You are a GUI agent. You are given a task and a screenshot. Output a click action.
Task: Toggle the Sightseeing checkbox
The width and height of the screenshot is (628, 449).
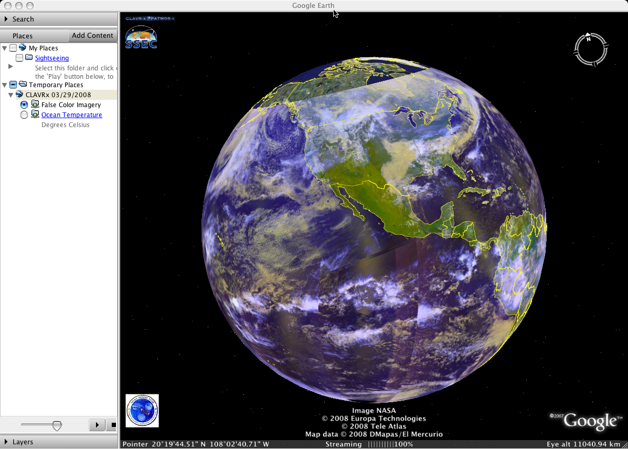(x=19, y=58)
